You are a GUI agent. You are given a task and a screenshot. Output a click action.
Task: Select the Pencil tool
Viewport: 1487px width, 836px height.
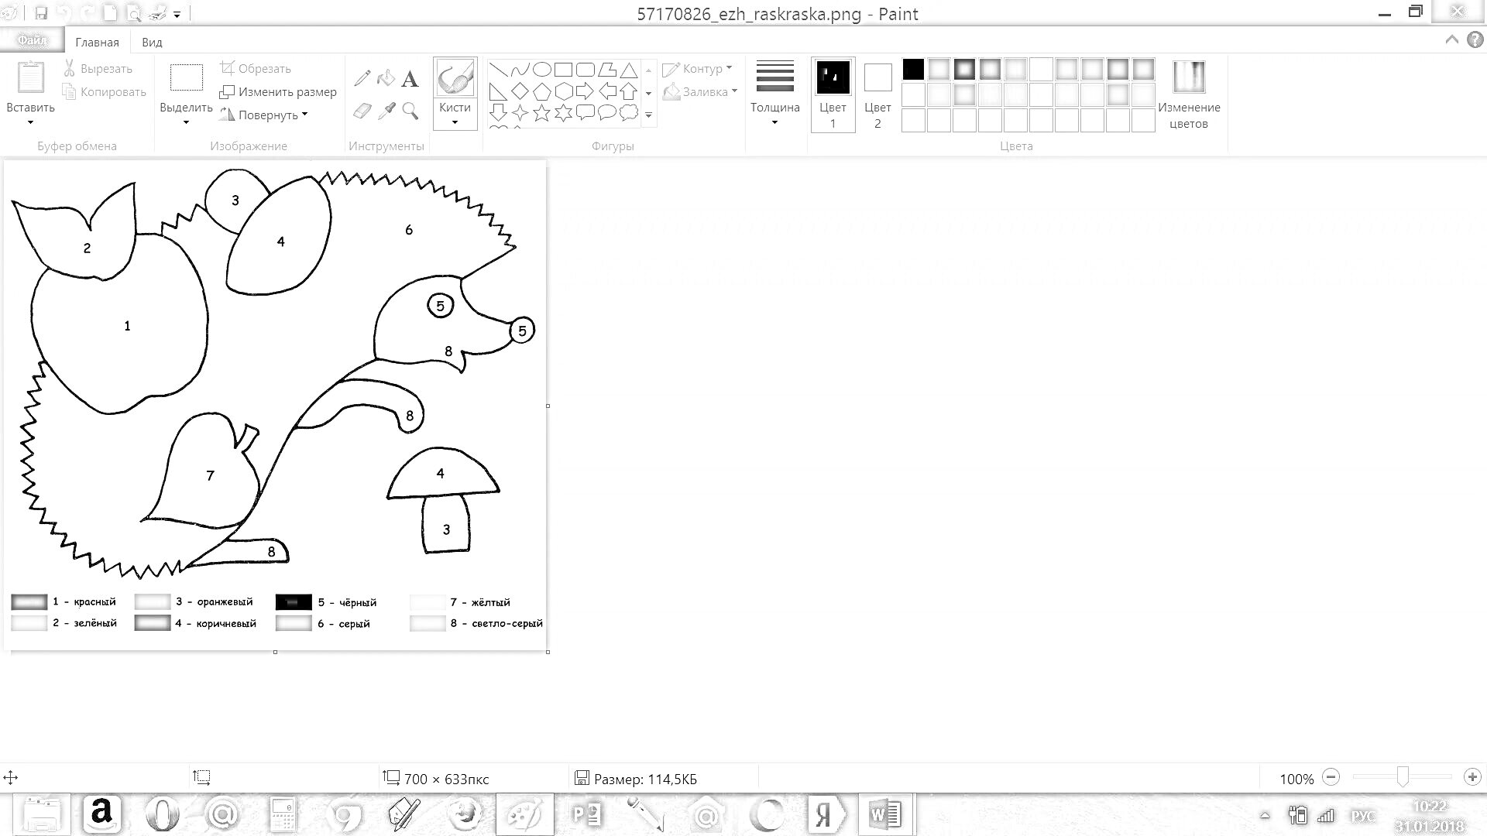point(362,78)
